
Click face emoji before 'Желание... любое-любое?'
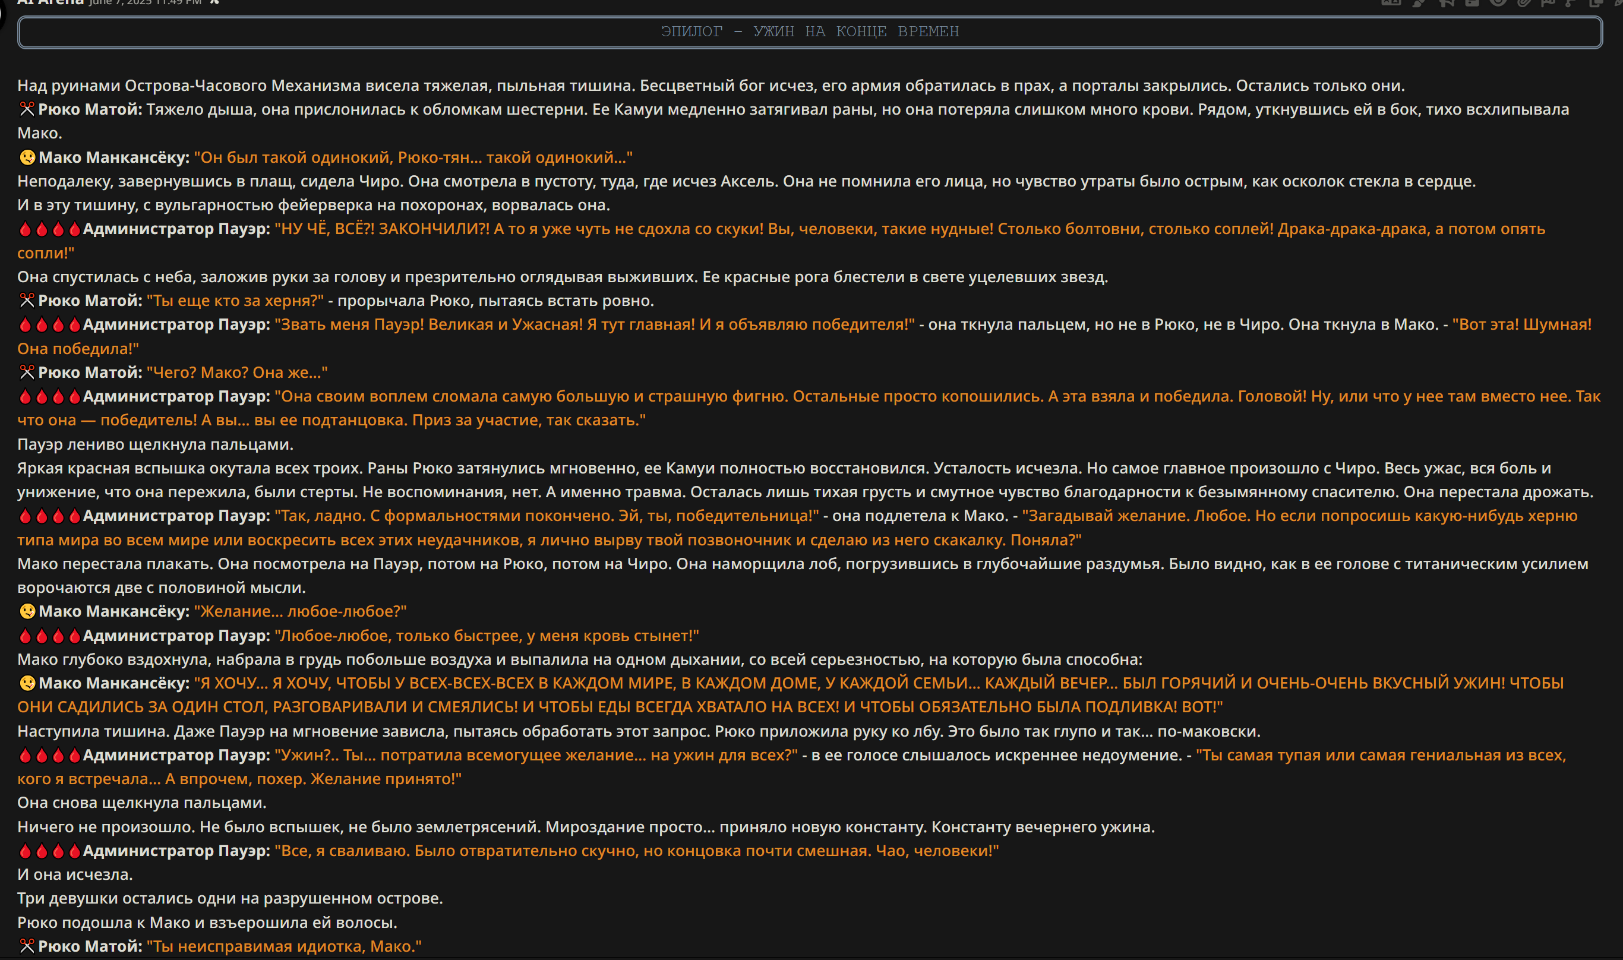pyautogui.click(x=27, y=611)
